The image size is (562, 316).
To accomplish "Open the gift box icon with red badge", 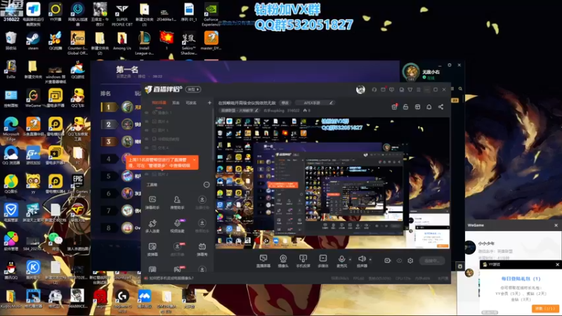I will coord(394,107).
